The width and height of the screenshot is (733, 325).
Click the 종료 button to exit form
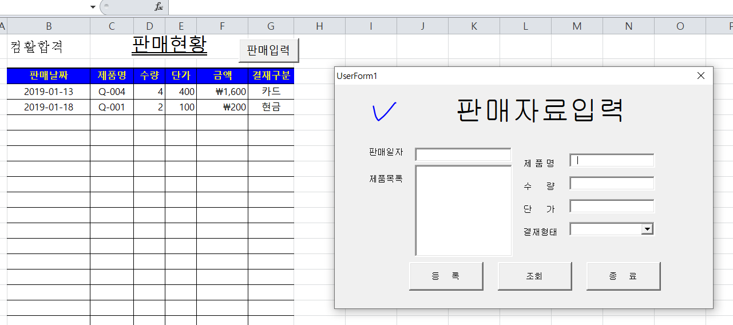pyautogui.click(x=623, y=276)
